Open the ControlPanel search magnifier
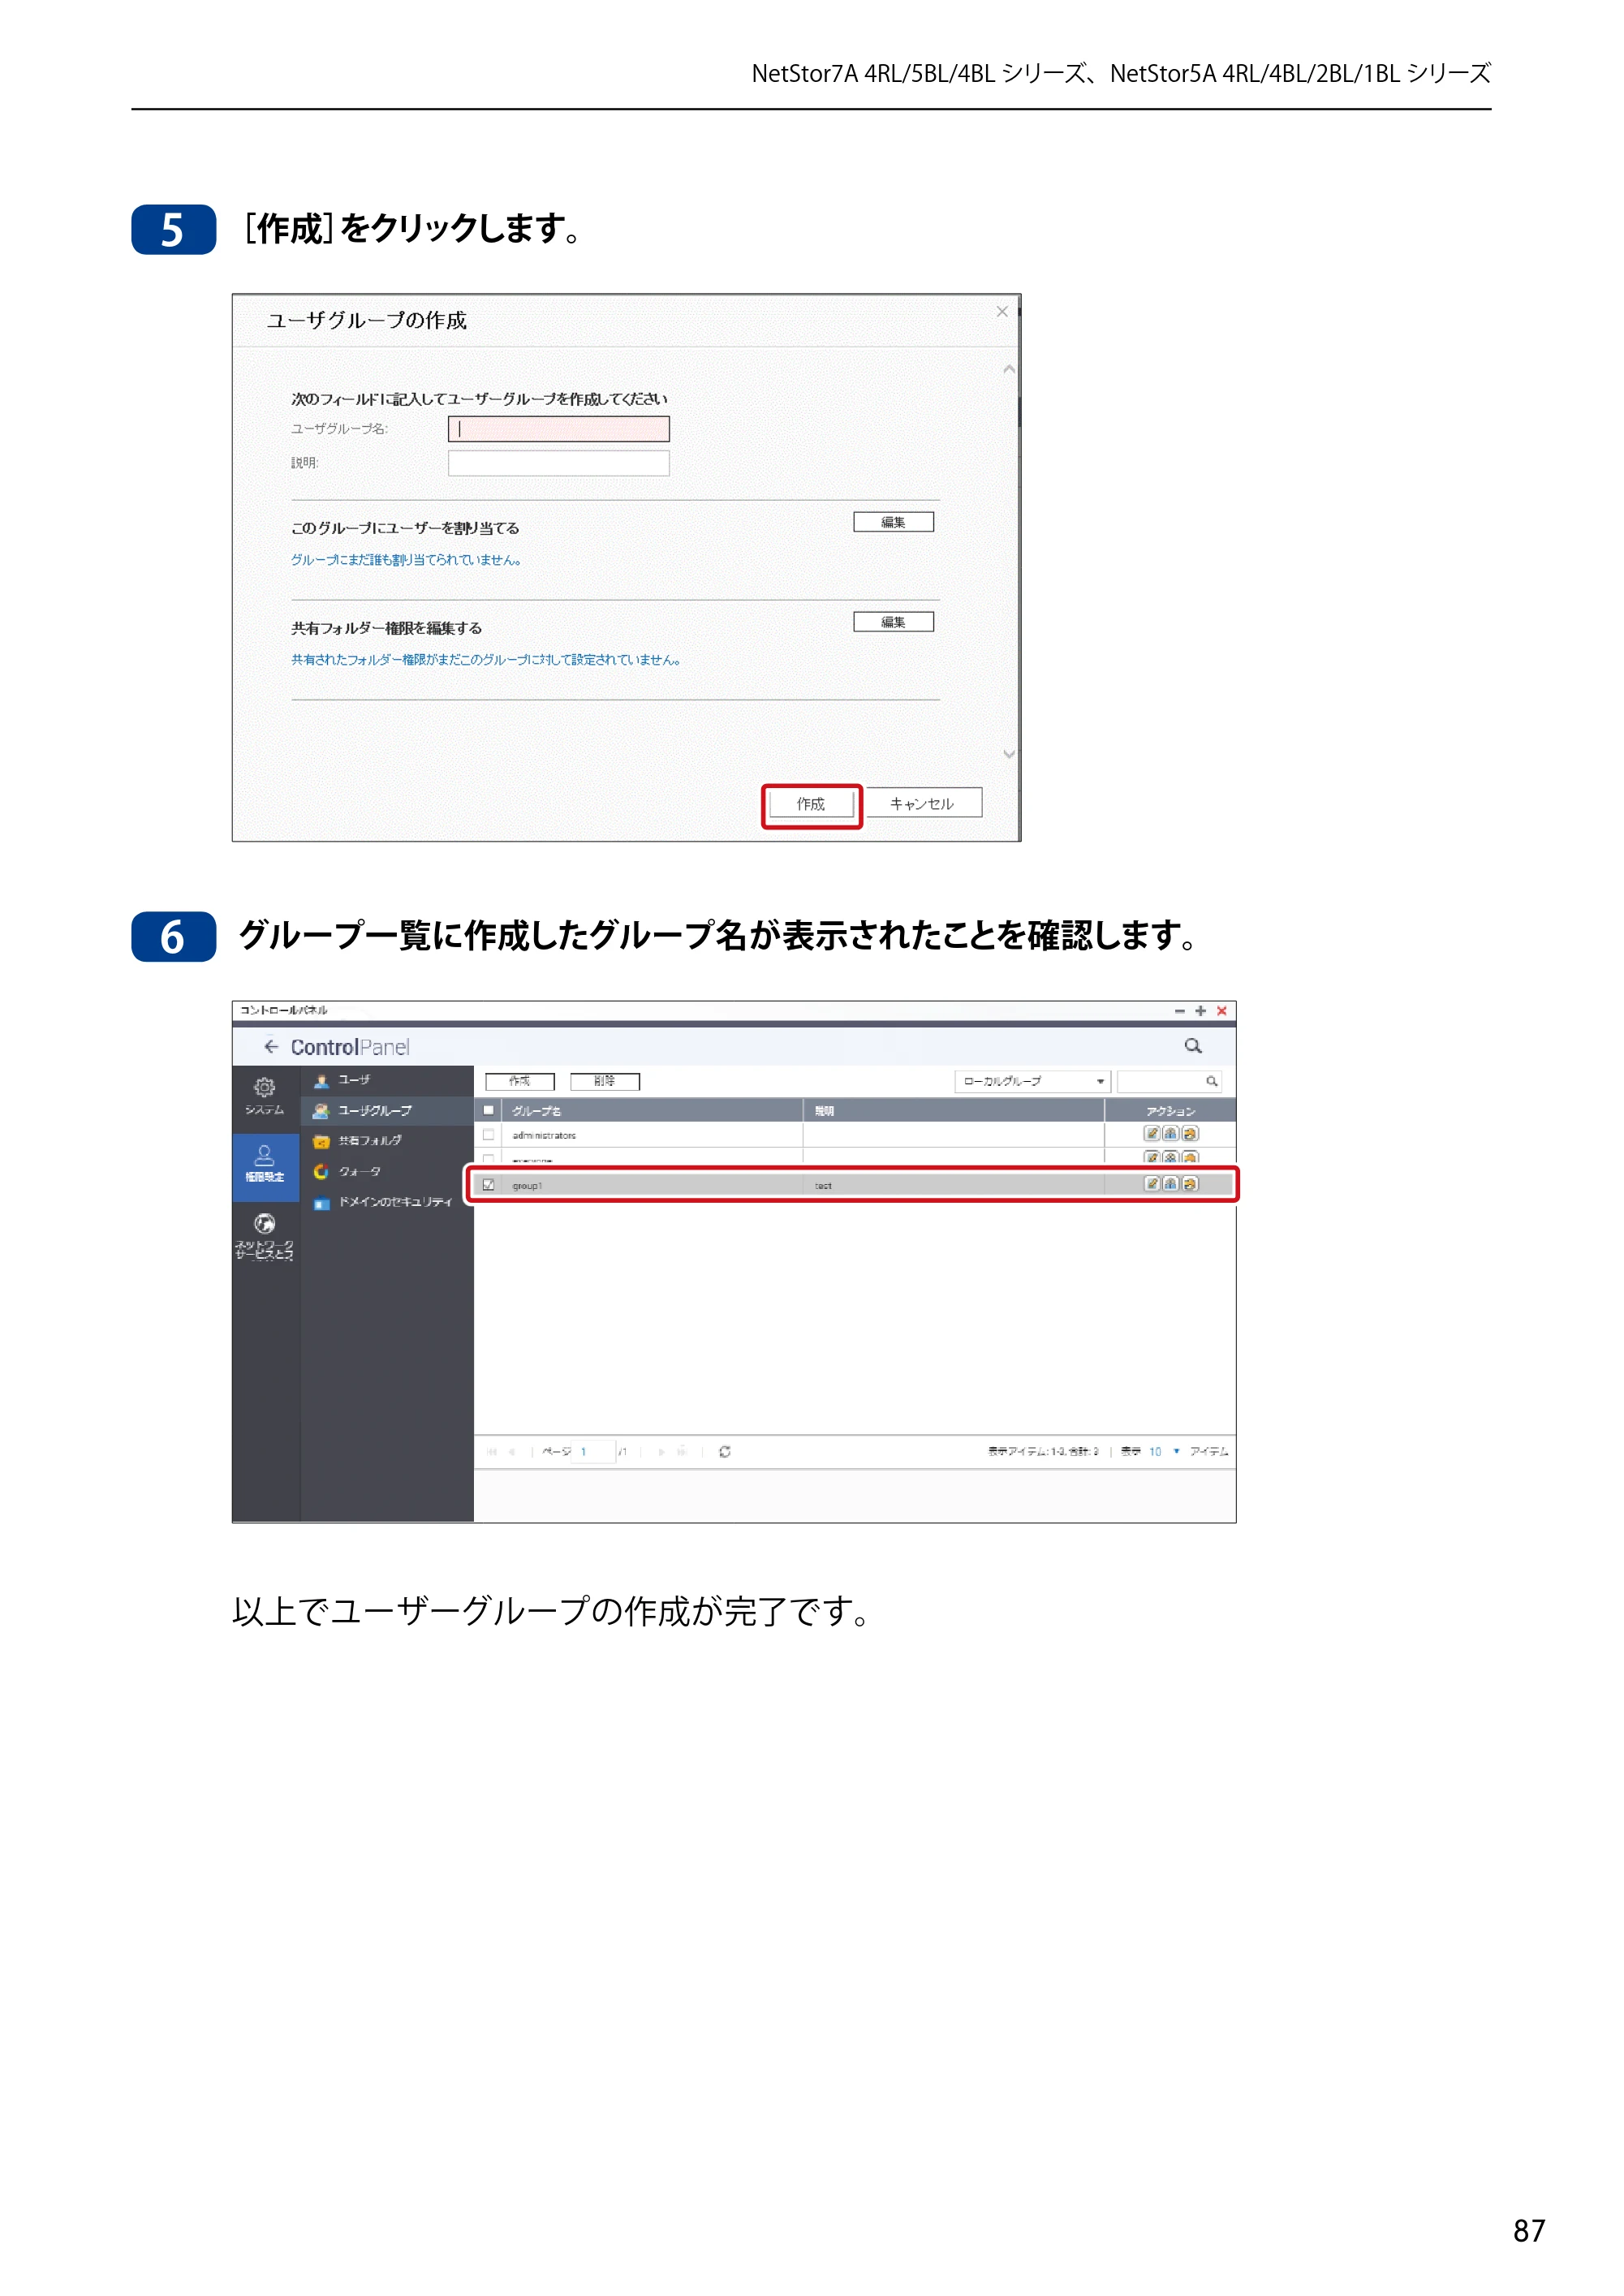Viewport: 1624px width, 2296px height. 1193,1046
